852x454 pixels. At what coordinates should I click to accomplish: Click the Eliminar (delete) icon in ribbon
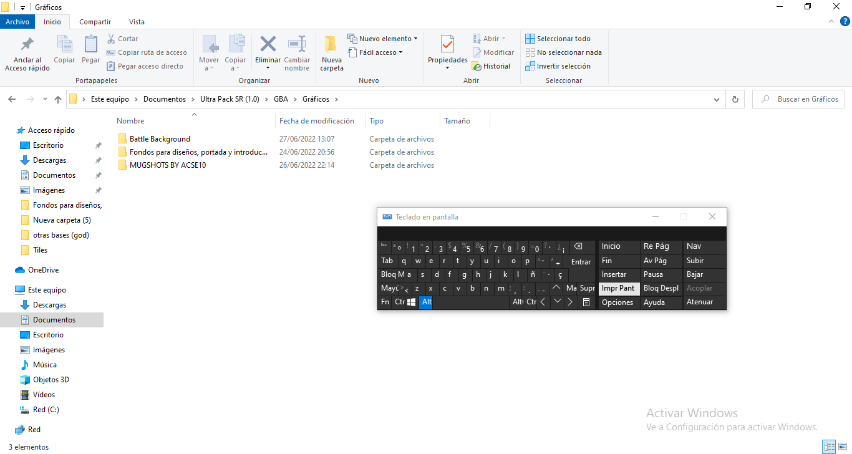[268, 45]
